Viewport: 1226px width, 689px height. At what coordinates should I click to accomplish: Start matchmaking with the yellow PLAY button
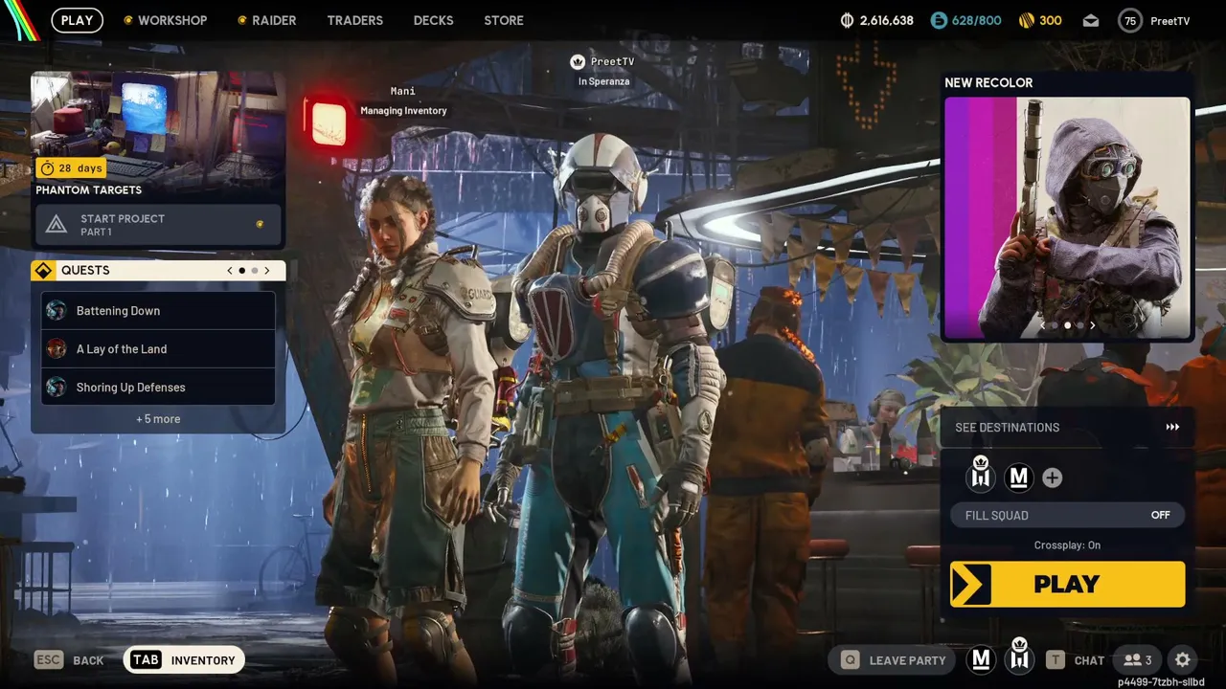pos(1068,585)
